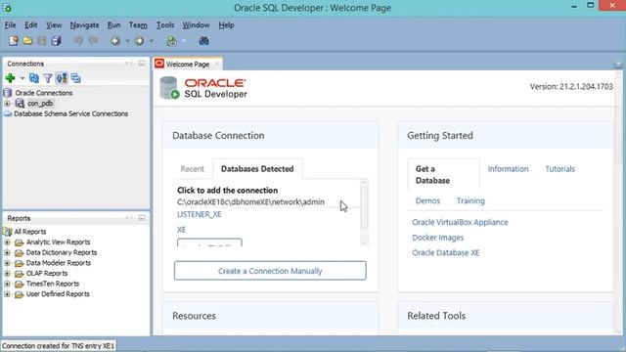626x352 pixels.
Task: Select the Databases Detected tab
Action: coord(257,169)
